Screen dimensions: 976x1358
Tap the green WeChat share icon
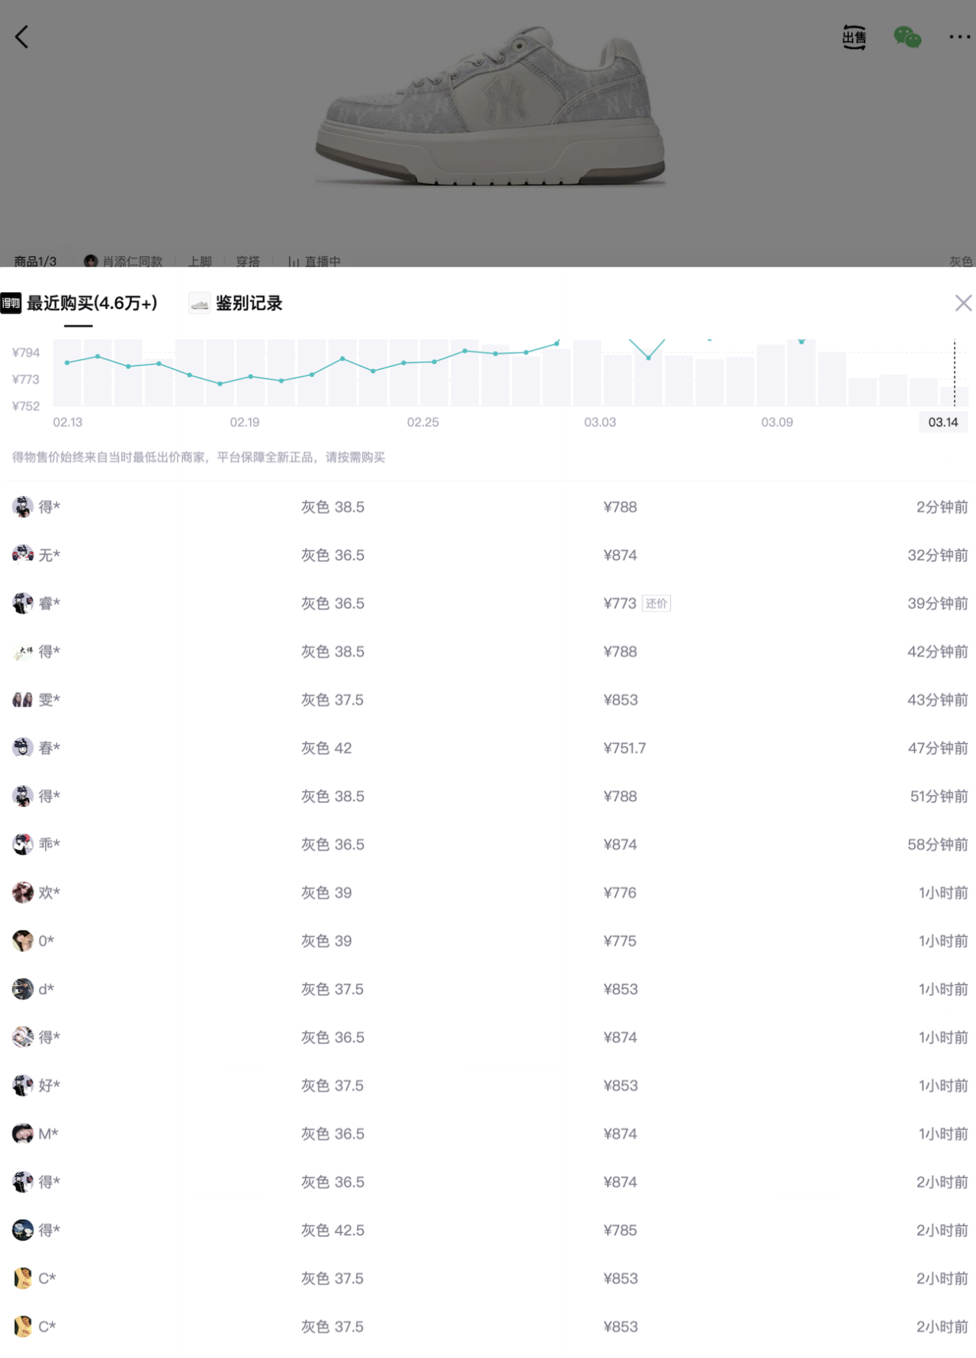click(x=907, y=37)
